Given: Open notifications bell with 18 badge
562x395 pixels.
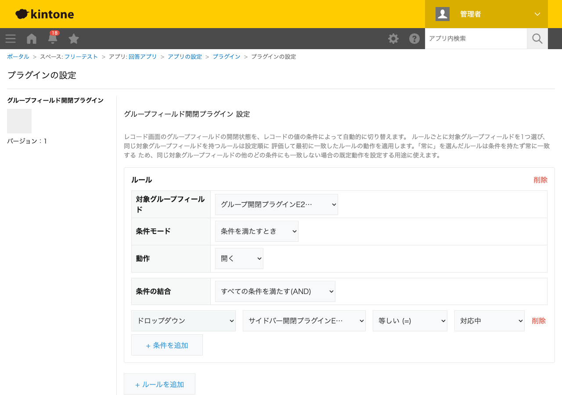Looking at the screenshot, I should 53,38.
